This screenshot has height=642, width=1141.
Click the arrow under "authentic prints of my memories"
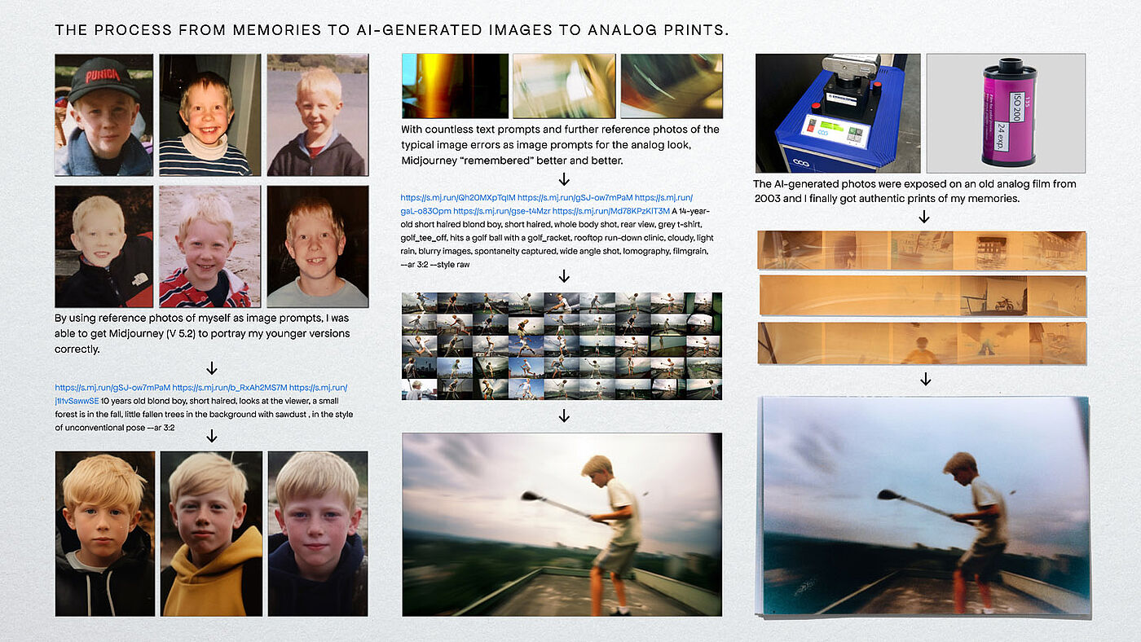pos(924,217)
